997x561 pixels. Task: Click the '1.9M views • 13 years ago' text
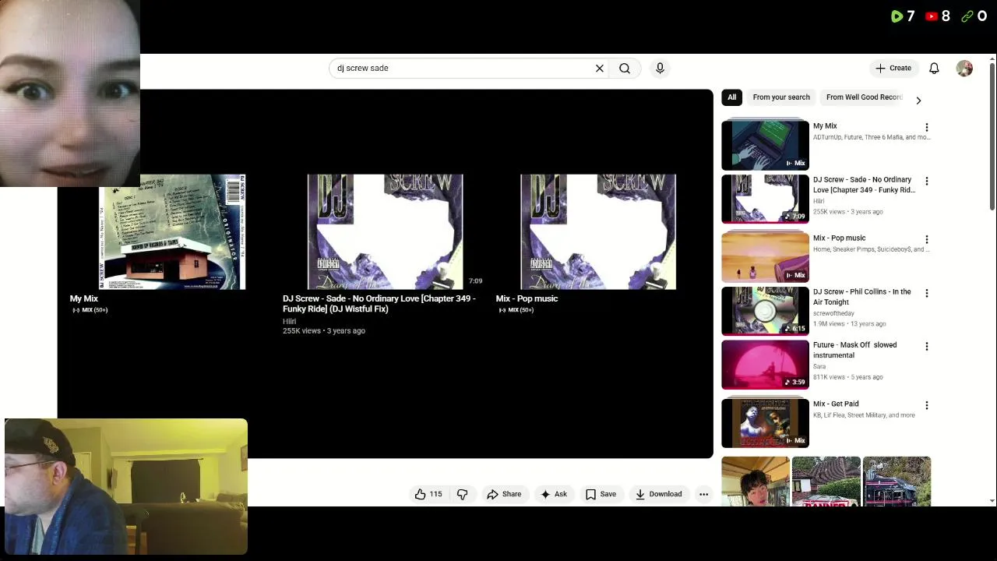click(849, 324)
